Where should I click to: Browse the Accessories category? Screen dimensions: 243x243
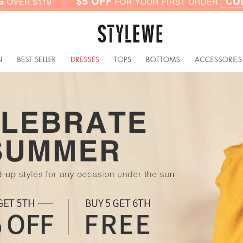pos(218,59)
